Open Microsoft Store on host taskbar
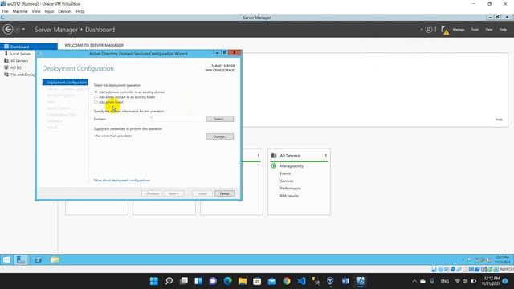This screenshot has height=289, width=514. coord(257,281)
